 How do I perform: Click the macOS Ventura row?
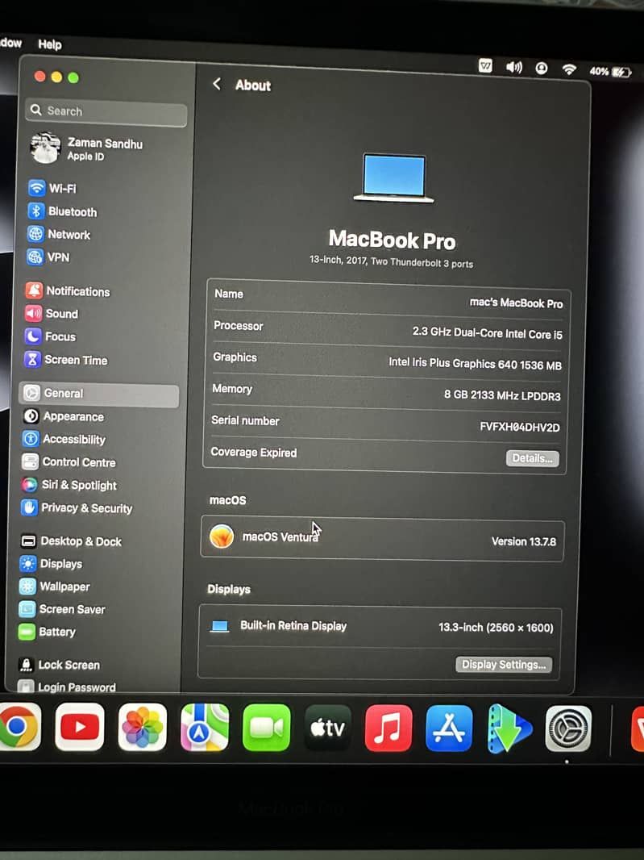(x=382, y=539)
